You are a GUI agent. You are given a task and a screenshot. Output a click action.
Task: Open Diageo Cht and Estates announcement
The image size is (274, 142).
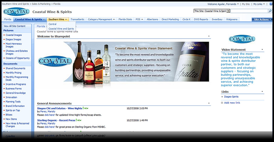tap(60, 108)
